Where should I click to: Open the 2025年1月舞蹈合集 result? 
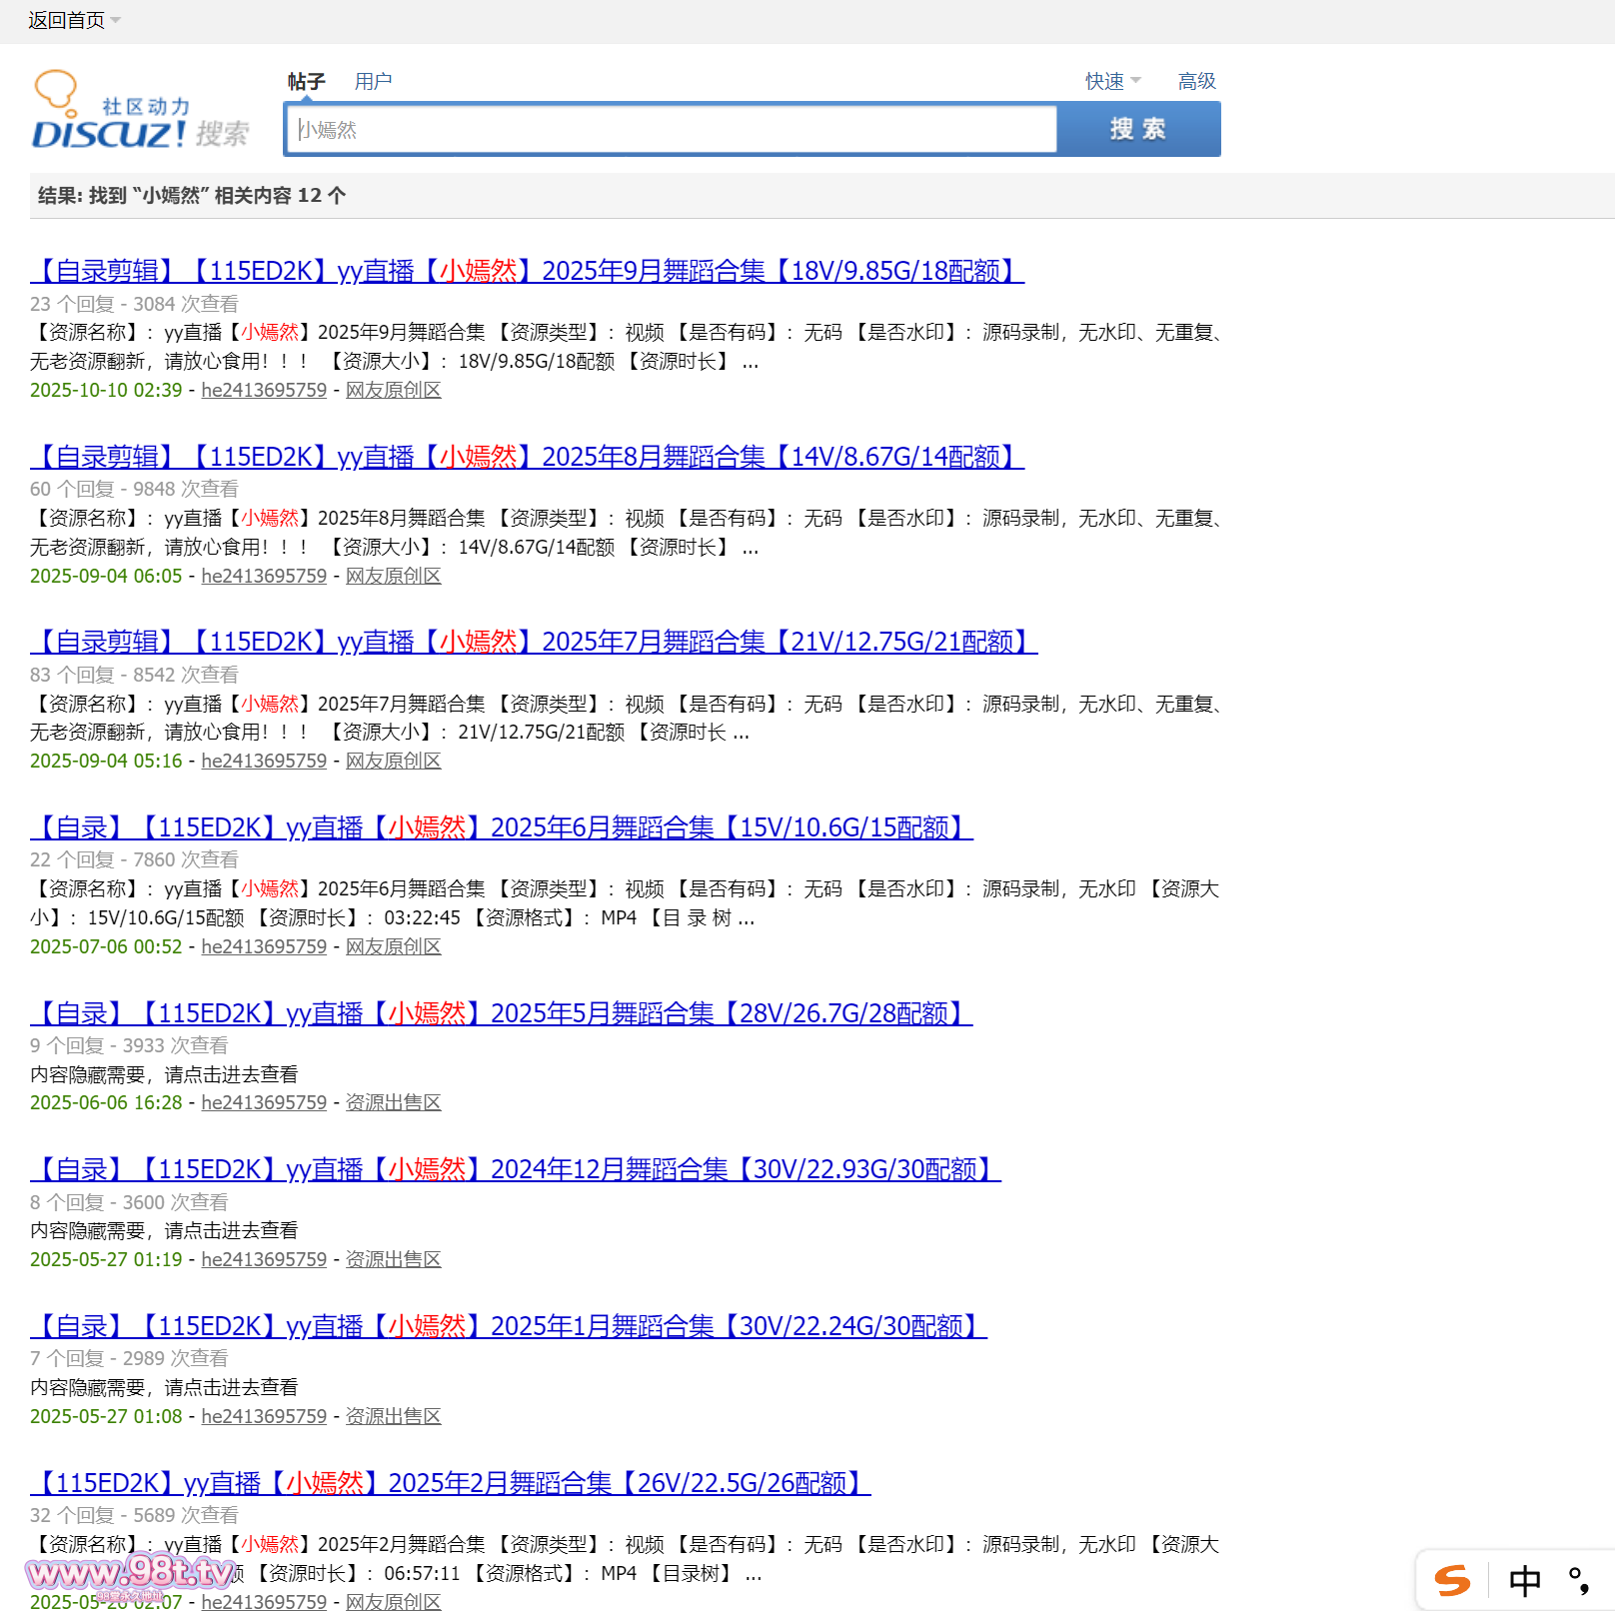[x=509, y=1326]
